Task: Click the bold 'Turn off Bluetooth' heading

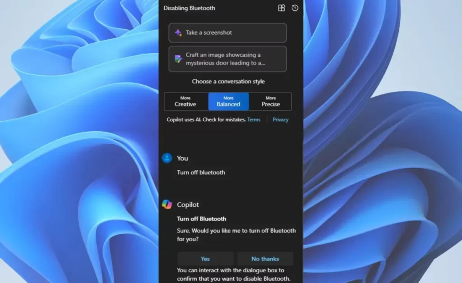Action: (202, 219)
